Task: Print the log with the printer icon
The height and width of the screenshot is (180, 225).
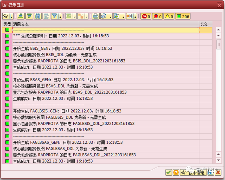Action: point(95,16)
